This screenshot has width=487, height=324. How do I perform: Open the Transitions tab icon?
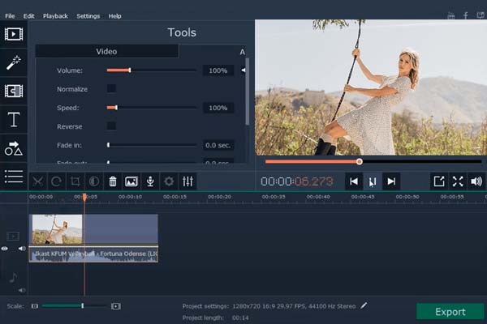click(x=14, y=91)
